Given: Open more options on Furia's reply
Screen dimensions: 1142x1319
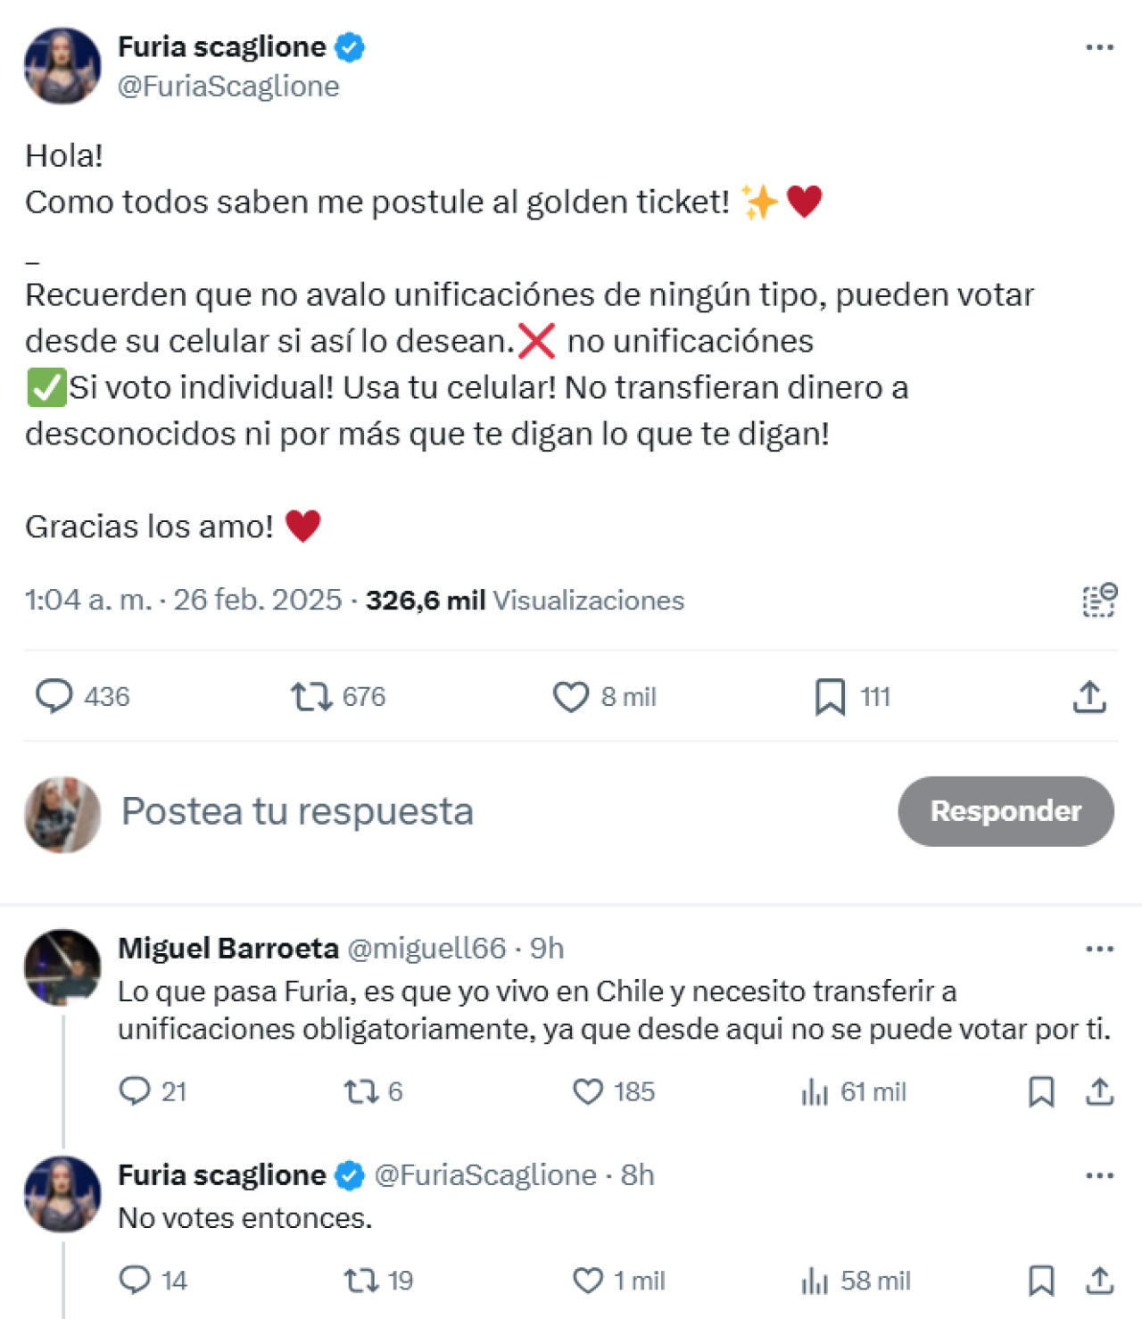Looking at the screenshot, I should point(1099,1175).
